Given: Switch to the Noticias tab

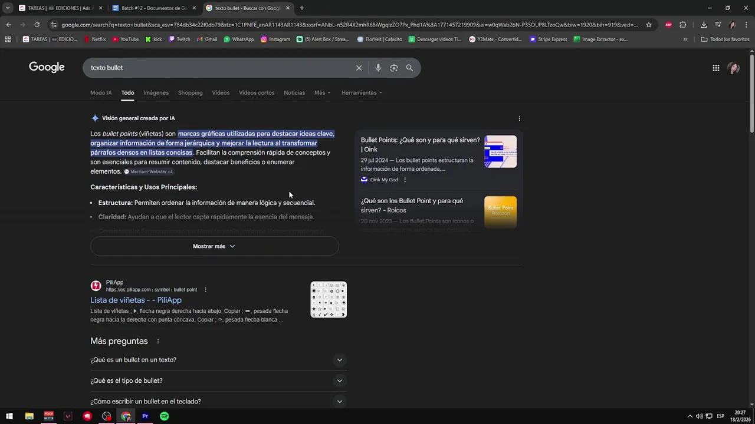Looking at the screenshot, I should coord(294,93).
